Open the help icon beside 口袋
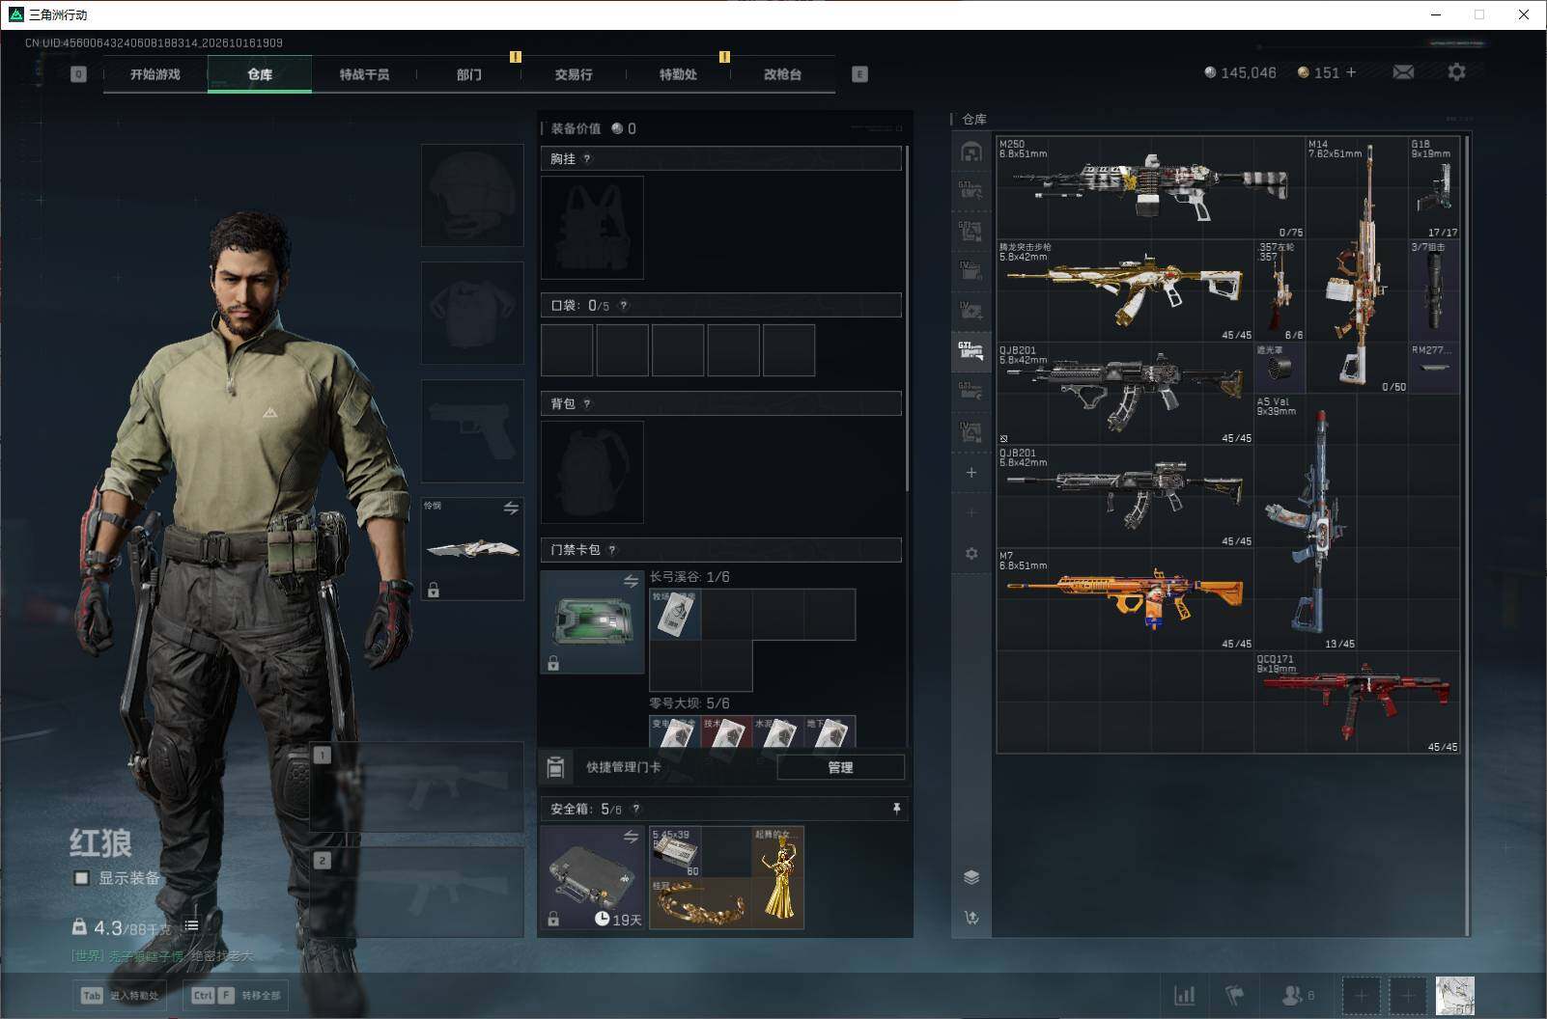The width and height of the screenshot is (1547, 1019). [624, 306]
